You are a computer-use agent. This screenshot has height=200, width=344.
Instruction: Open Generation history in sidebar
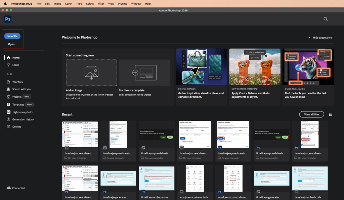[23, 119]
